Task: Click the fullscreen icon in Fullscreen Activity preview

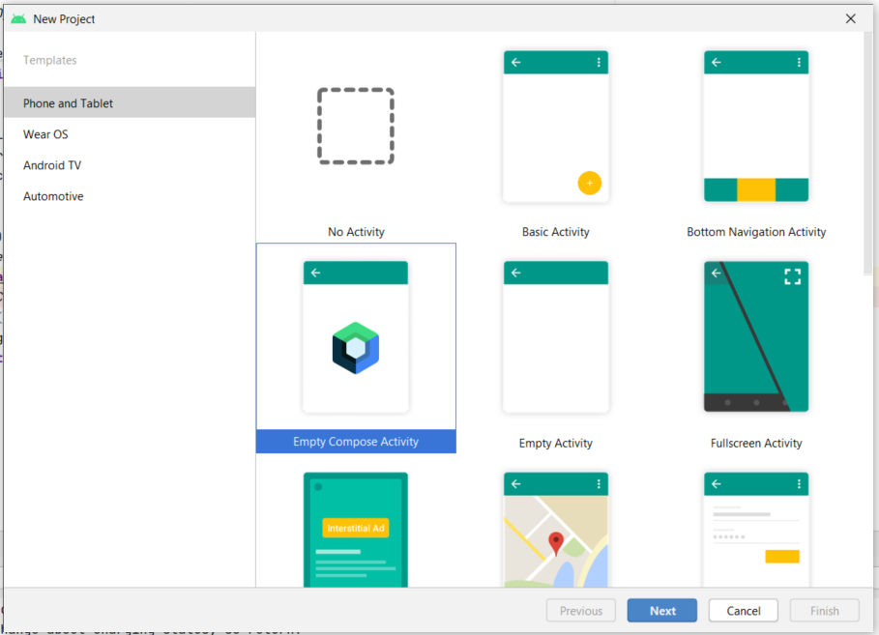Action: 793,276
